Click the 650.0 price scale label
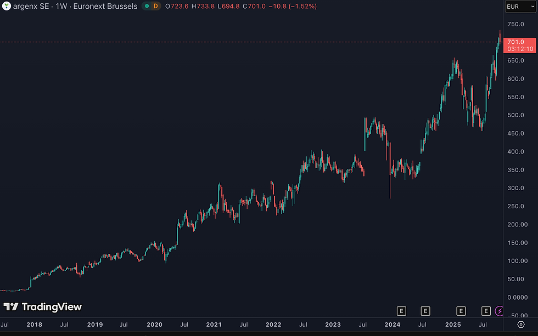This screenshot has width=538, height=336. click(x=515, y=61)
